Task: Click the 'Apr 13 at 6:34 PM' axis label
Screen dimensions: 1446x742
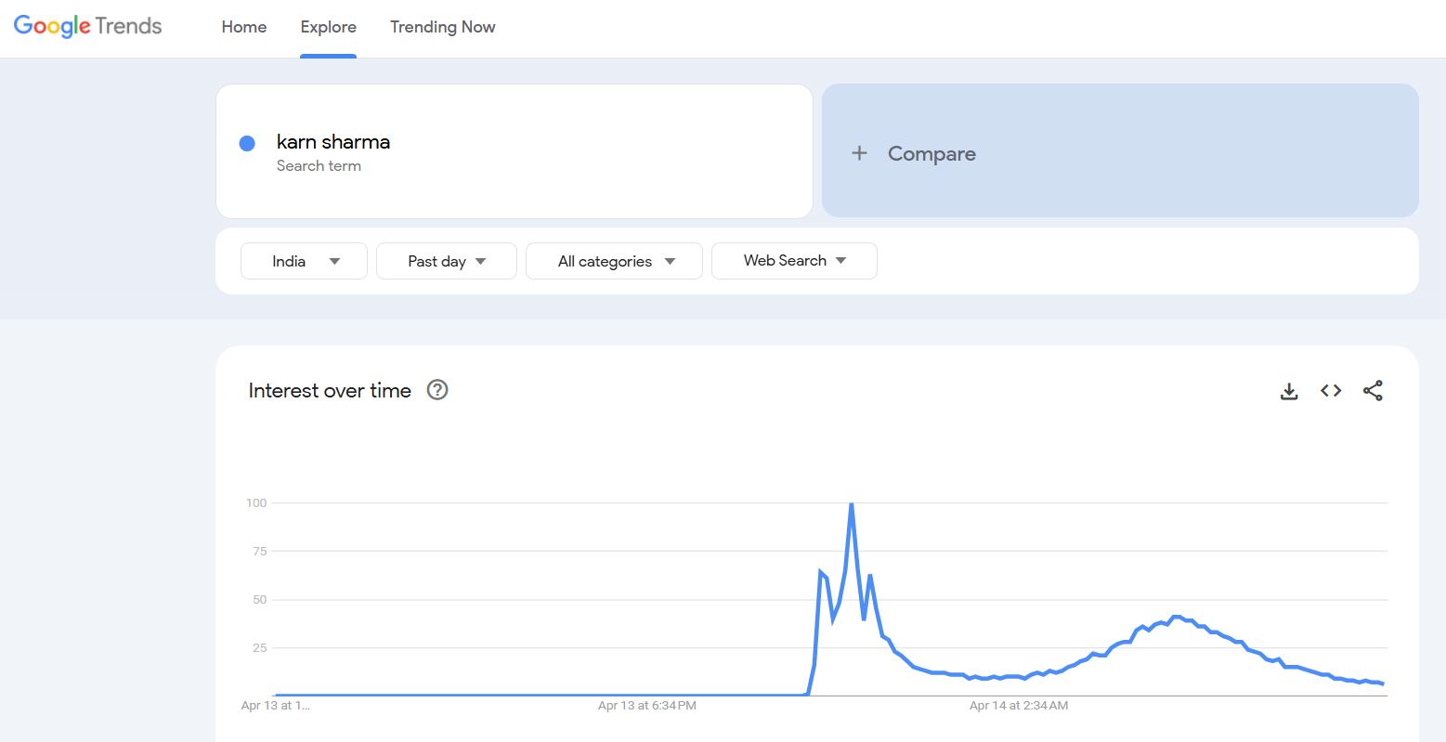Action: (647, 706)
